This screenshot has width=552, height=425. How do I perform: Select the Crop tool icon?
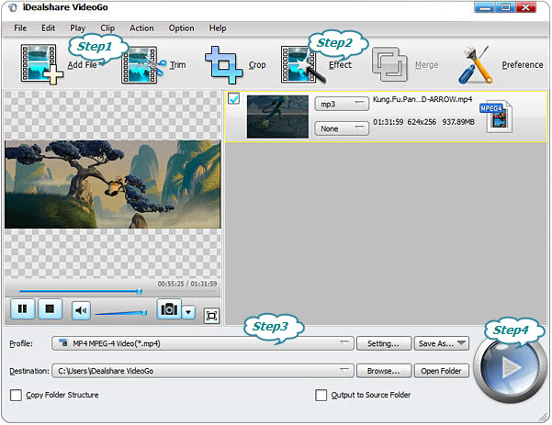tap(224, 65)
